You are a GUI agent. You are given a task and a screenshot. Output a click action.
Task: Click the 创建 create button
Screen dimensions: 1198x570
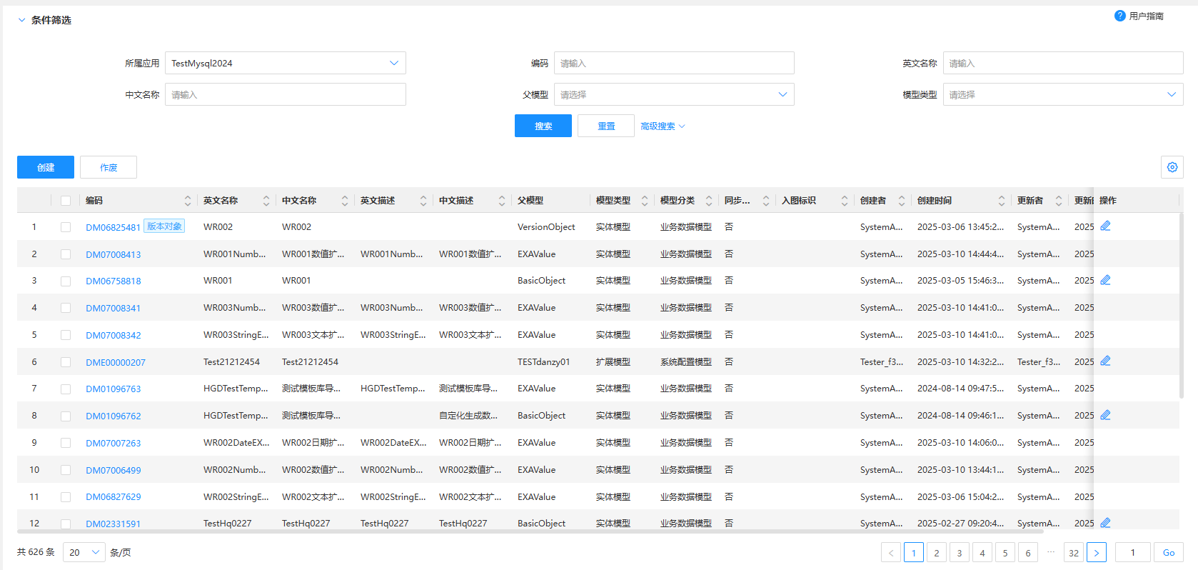(x=46, y=167)
